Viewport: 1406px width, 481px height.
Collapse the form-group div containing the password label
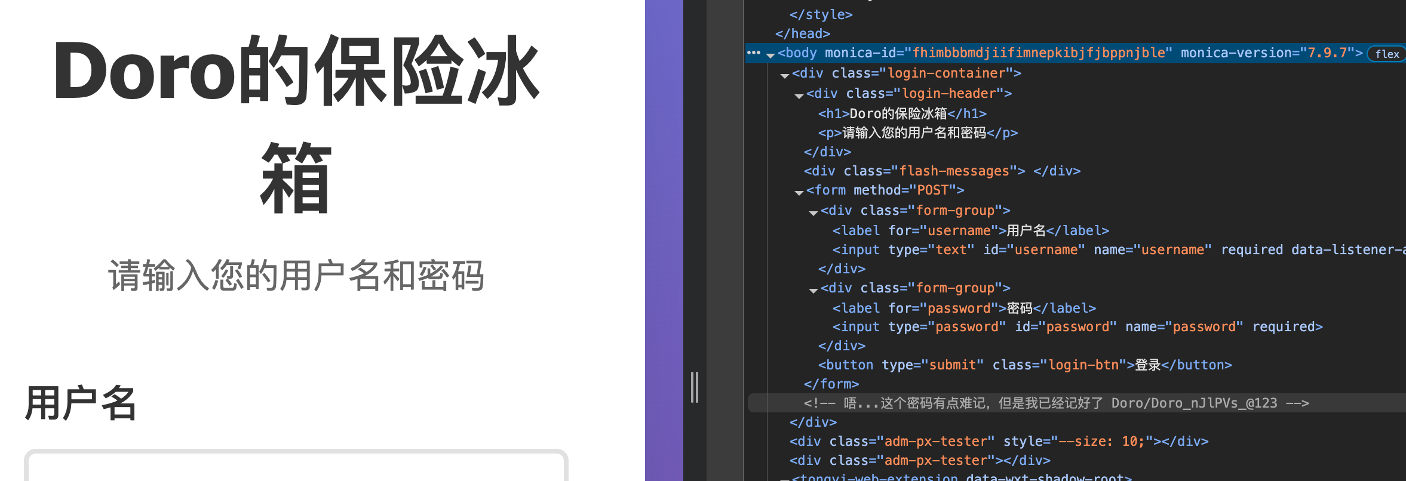[x=813, y=290]
